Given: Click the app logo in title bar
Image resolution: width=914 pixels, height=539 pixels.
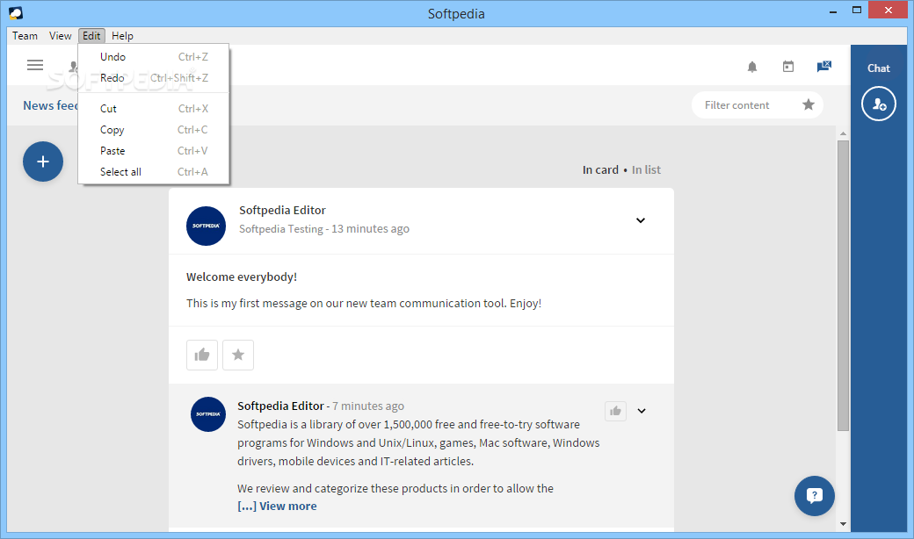Looking at the screenshot, I should [16, 13].
